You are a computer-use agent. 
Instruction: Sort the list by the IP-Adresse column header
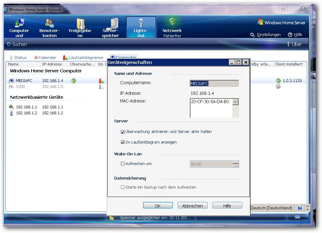(54, 64)
